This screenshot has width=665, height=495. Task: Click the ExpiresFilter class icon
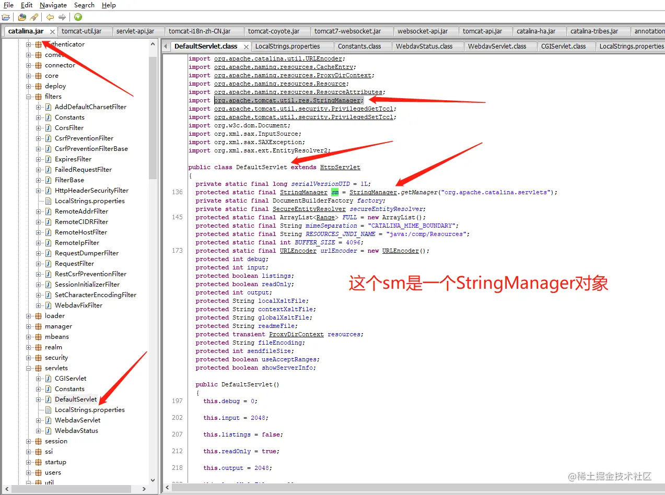click(x=49, y=159)
